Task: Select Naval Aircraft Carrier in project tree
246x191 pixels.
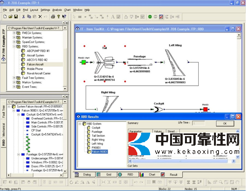Action: 38,73
